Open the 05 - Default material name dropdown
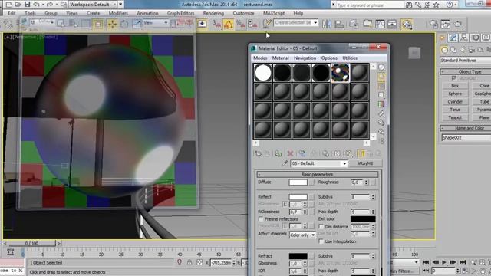Screen dimensions: 491x276 pos(344,163)
